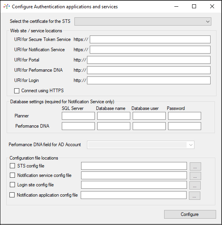Viewport: 222px width, 225px height.
Task: Browse for Notification application config file
Action: [194, 195]
